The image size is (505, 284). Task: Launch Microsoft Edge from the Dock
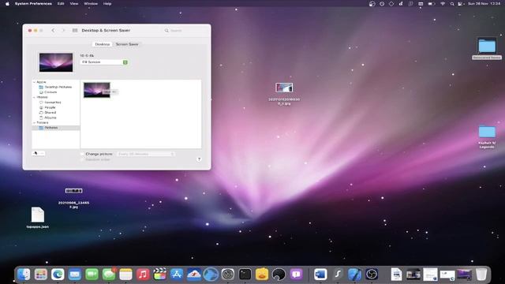coord(58,275)
